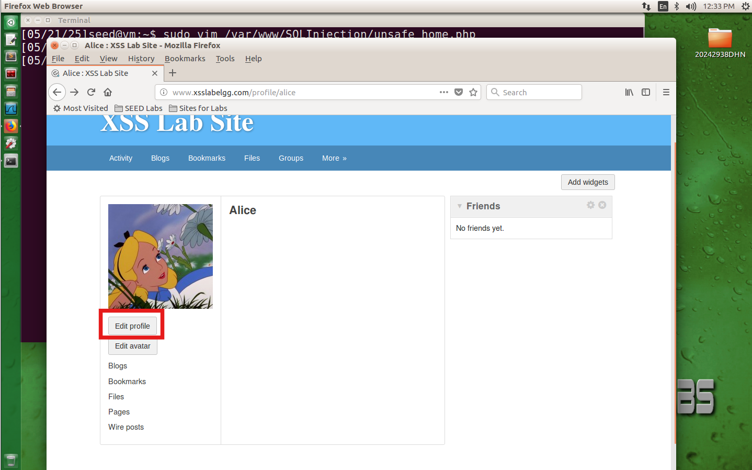Close the Alice : XSS Lab Site tab

[155, 73]
